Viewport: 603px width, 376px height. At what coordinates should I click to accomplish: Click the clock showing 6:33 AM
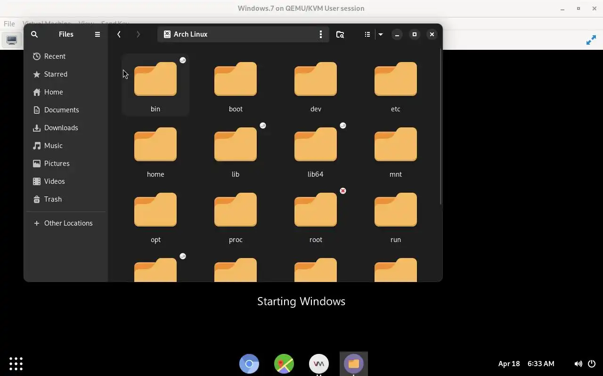tap(541, 363)
